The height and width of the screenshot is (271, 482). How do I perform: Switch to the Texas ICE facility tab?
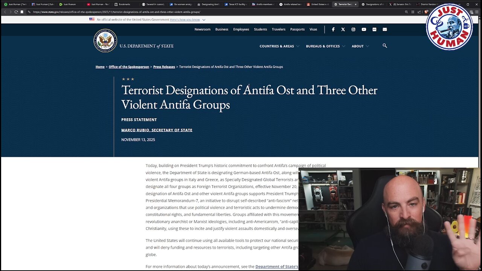coord(235,5)
